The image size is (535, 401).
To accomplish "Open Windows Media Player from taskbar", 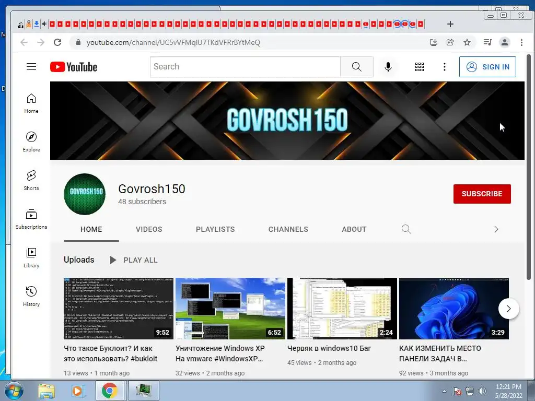I will tap(77, 391).
